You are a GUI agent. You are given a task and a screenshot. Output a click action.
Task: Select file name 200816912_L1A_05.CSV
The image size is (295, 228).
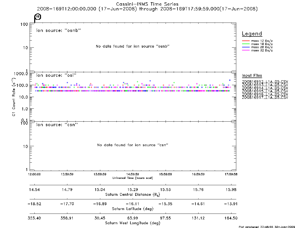(x=265, y=82)
